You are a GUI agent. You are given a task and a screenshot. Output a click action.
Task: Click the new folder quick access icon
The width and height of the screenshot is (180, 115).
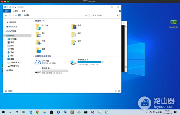[13, 7]
